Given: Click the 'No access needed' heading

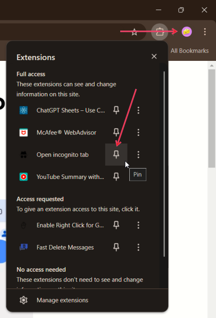Looking at the screenshot, I should pyautogui.click(x=41, y=269).
